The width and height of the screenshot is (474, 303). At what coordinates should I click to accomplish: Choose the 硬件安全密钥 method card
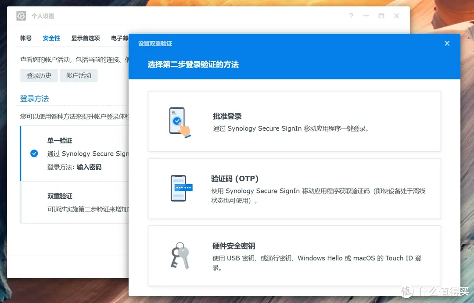click(294, 256)
